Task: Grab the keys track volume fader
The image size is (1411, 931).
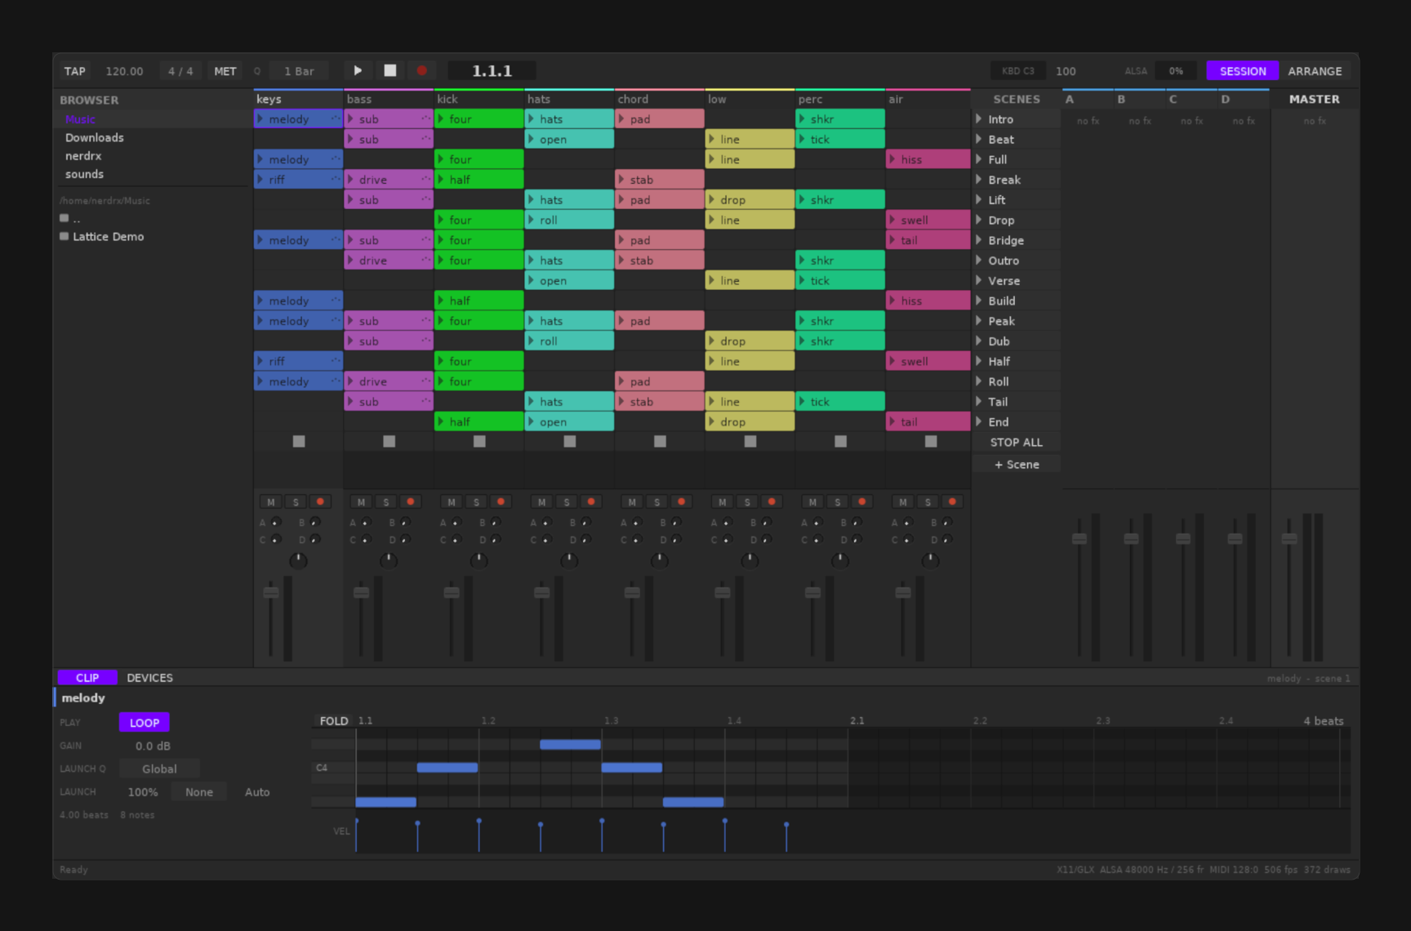Action: tap(271, 592)
